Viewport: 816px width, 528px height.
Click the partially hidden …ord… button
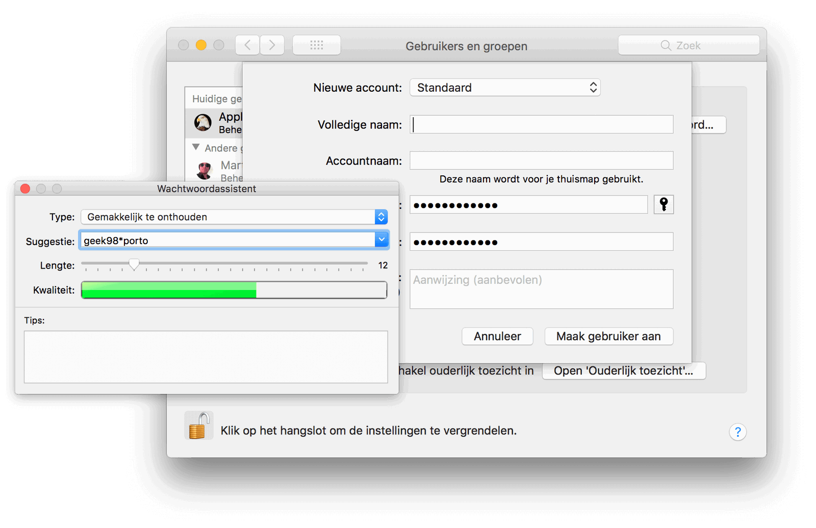click(708, 125)
